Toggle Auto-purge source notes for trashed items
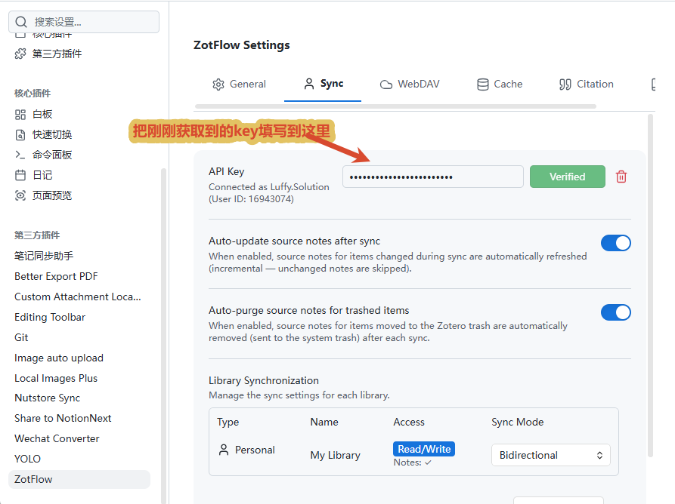Viewport: 675px width, 504px height. tap(616, 312)
